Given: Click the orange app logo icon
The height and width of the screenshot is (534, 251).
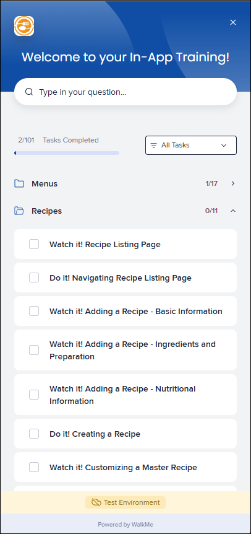Looking at the screenshot, I should (x=24, y=26).
